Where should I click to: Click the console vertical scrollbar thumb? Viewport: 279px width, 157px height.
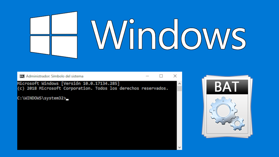point(179,89)
